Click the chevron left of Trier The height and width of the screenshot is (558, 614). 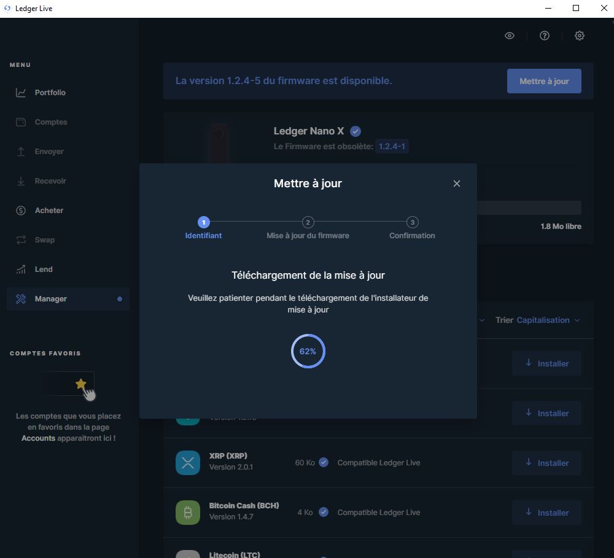coord(482,320)
